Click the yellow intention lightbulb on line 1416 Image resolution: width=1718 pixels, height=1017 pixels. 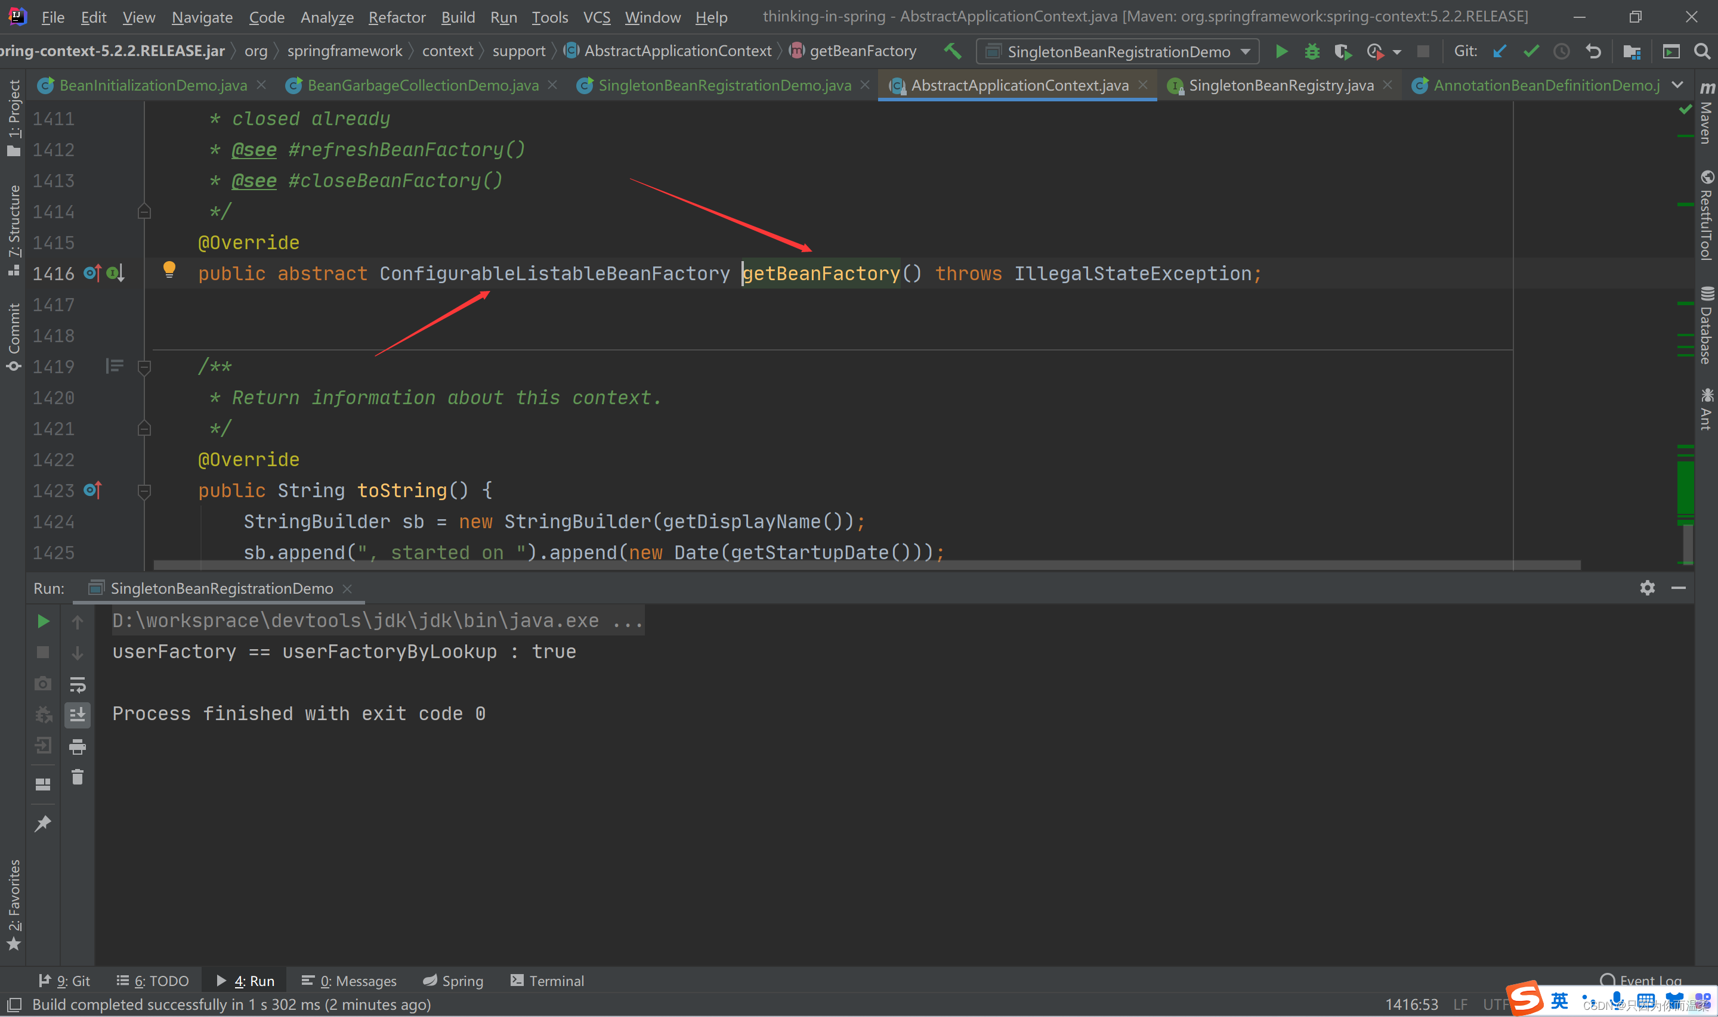pyautogui.click(x=169, y=269)
